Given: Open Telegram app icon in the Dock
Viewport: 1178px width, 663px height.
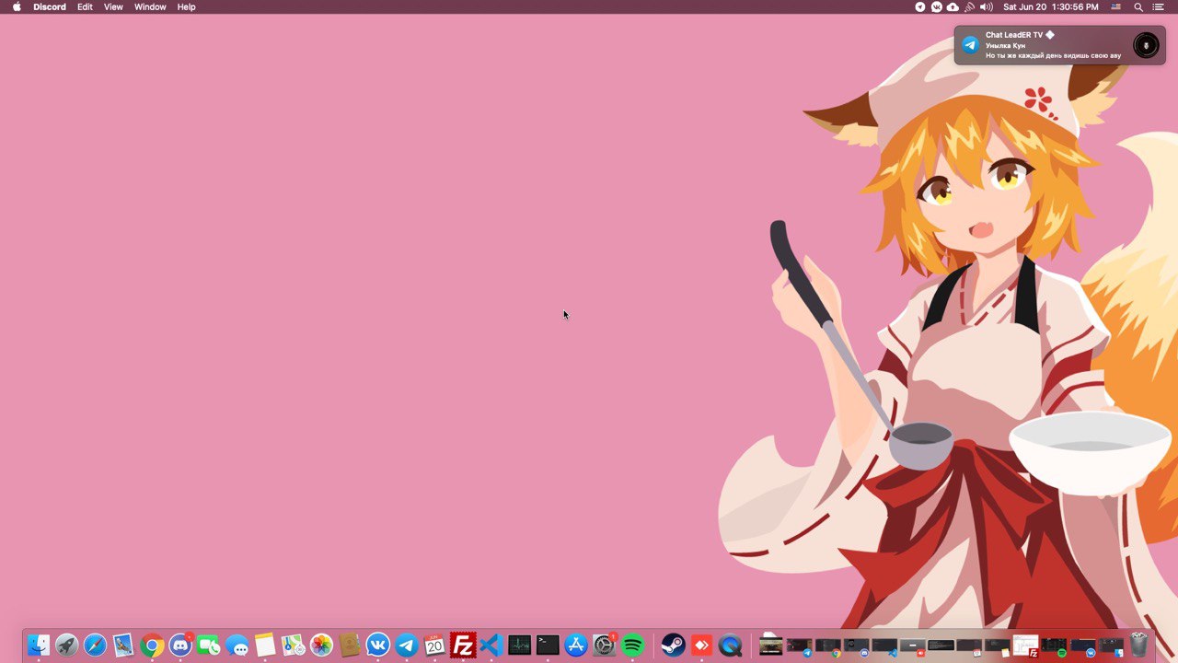Looking at the screenshot, I should [x=407, y=646].
